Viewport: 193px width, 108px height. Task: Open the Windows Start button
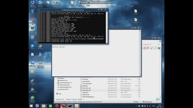(x=31, y=106)
